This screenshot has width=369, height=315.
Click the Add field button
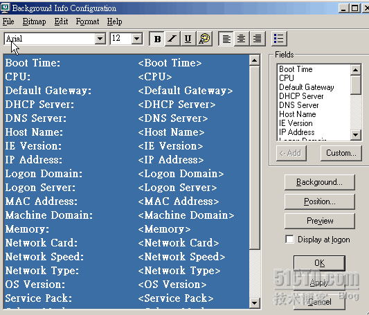coord(291,154)
